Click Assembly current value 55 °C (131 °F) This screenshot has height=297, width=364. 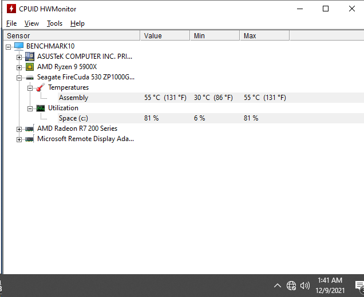tap(165, 98)
